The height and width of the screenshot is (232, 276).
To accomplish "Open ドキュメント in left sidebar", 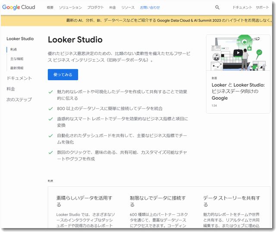I will 19,78.
